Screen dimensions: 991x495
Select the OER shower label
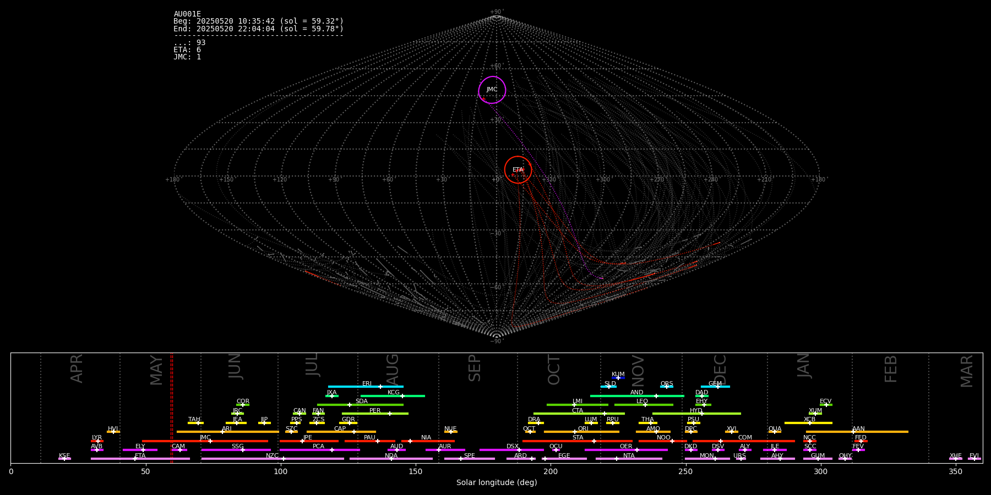(626, 447)
